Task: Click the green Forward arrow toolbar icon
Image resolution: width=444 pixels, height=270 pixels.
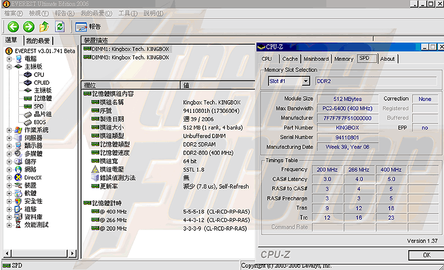Action: click(29, 27)
